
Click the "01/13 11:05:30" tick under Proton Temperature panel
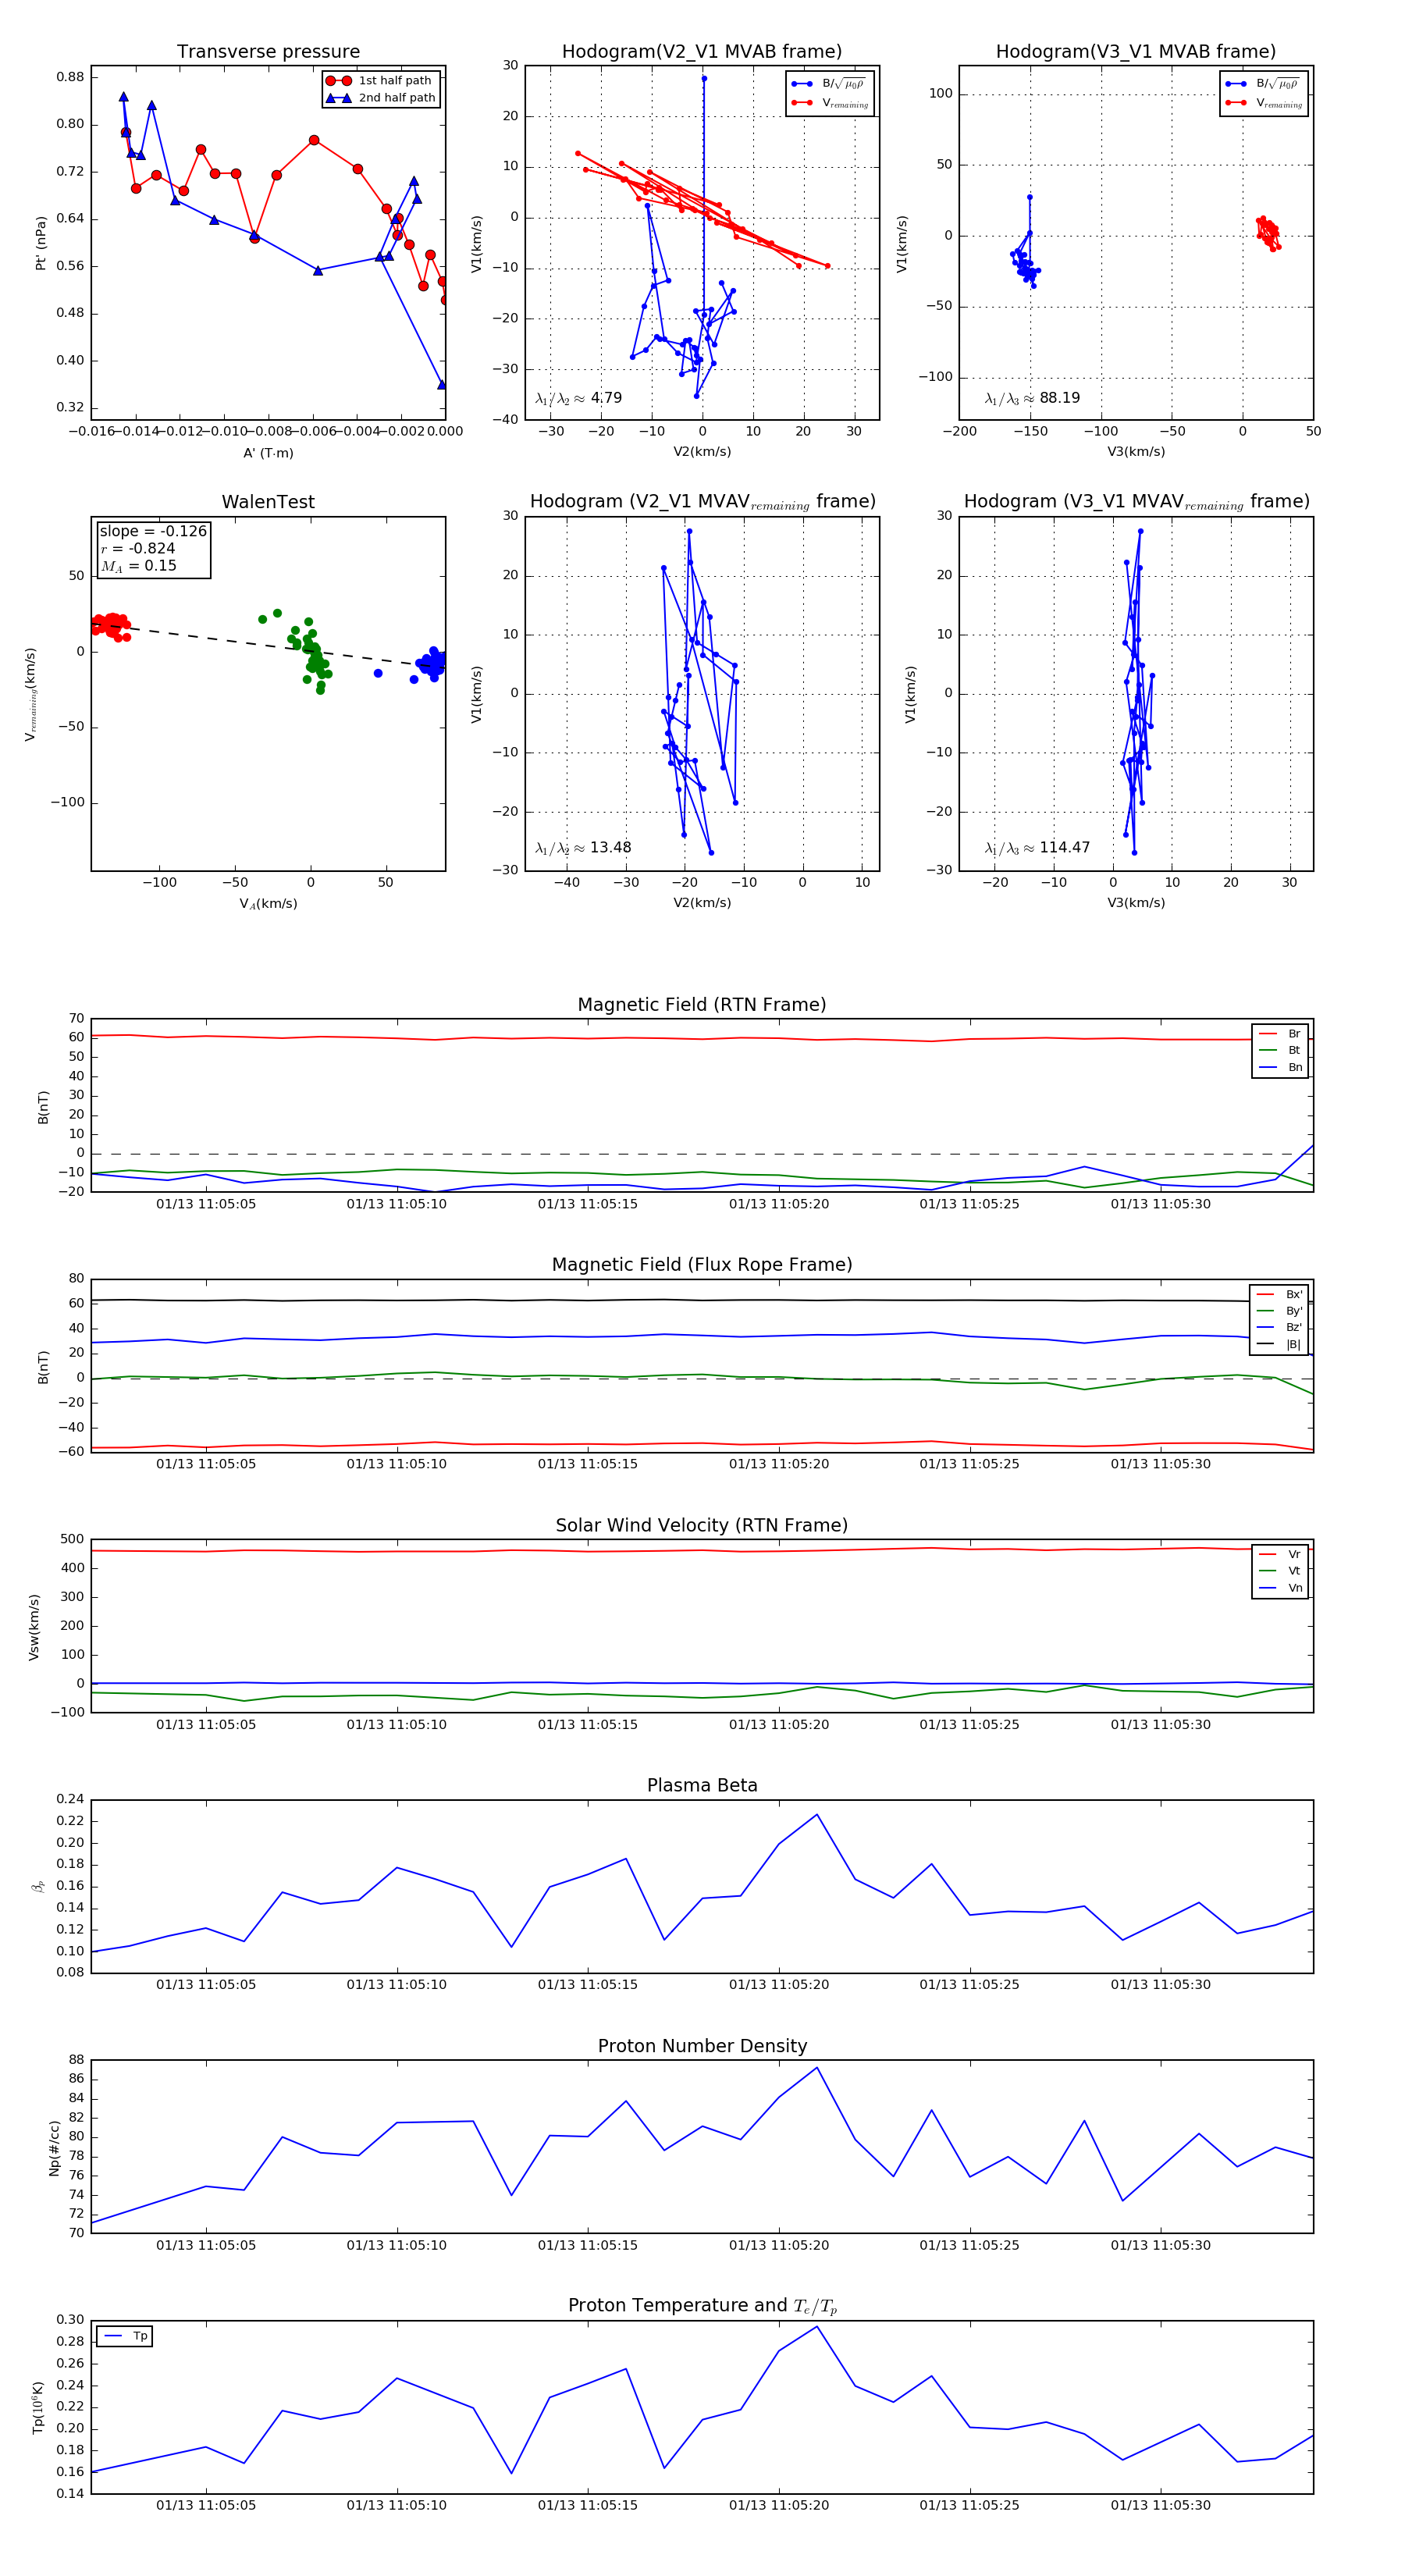pyautogui.click(x=1161, y=2505)
